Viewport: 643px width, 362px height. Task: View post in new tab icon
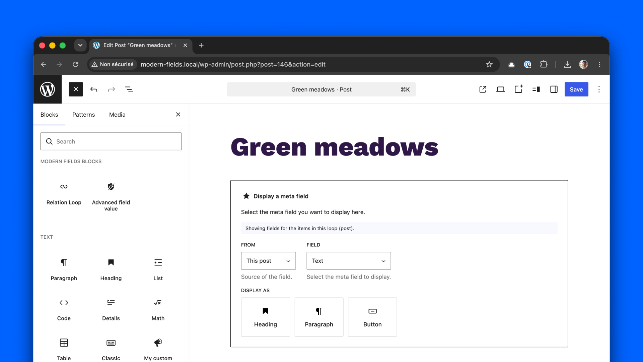[483, 89]
